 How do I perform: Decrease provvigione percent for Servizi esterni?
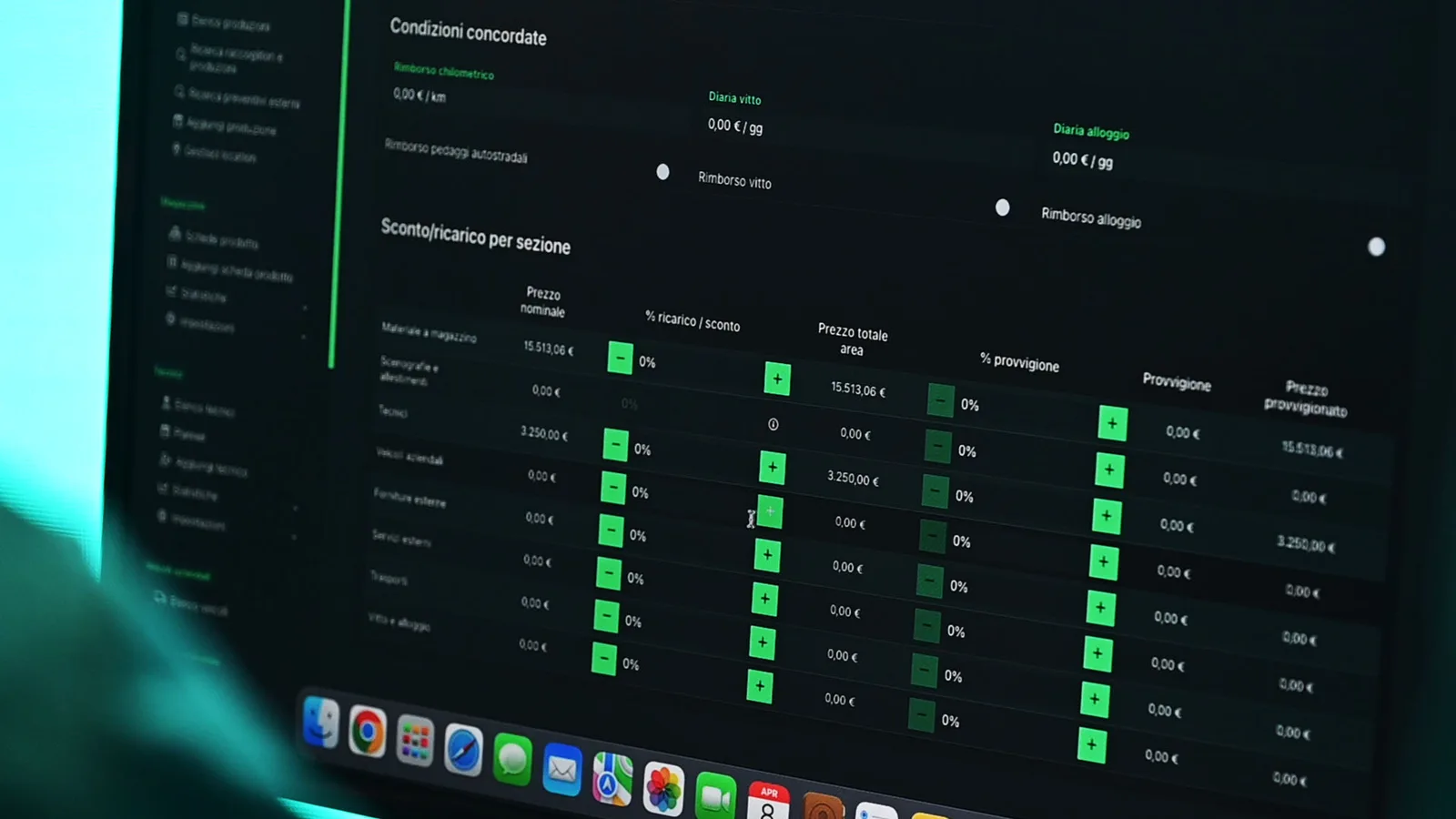coord(927,626)
